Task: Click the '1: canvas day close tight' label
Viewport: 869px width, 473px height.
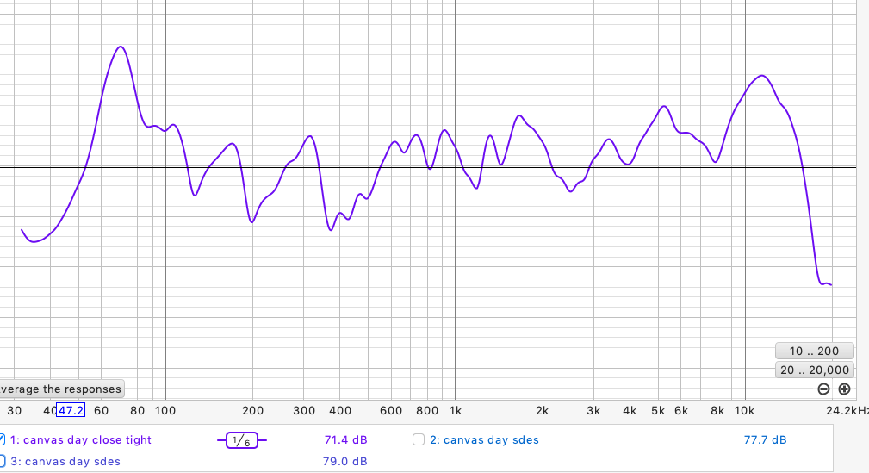Action: coord(80,439)
